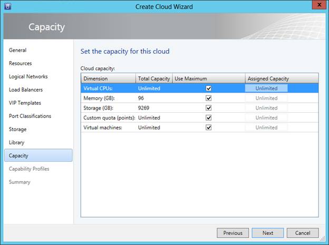The height and width of the screenshot is (245, 329).
Task: Click Assigned Capacity field for Virtual CPUs
Action: (x=266, y=89)
